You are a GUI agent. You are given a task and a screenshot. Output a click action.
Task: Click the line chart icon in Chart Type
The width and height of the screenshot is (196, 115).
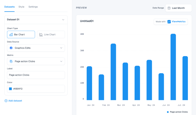click(x=41, y=34)
